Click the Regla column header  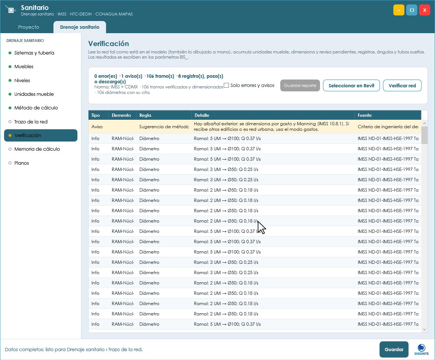click(164, 115)
